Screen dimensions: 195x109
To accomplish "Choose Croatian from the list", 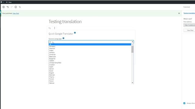I will point(90,65).
